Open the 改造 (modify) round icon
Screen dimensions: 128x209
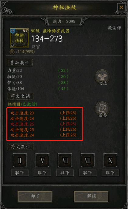[102, 77]
